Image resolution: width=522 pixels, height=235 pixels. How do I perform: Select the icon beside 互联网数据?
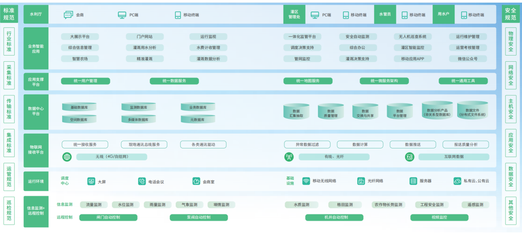pyautogui.click(x=410, y=157)
